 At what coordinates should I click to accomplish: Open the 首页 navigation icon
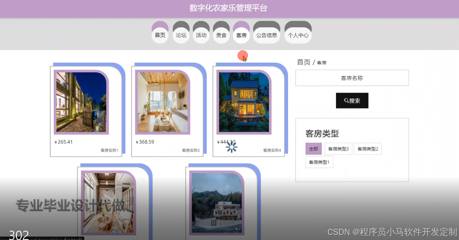click(160, 35)
